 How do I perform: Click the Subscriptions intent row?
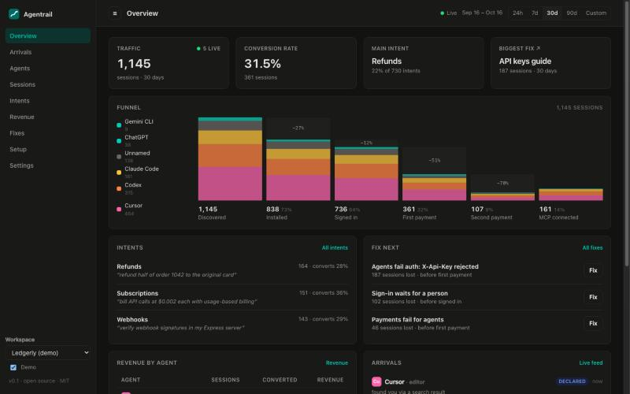click(x=232, y=297)
